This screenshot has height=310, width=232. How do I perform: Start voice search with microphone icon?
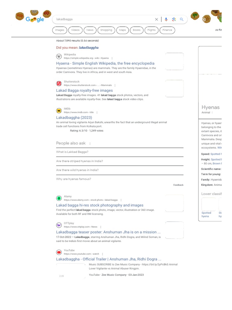point(166,19)
